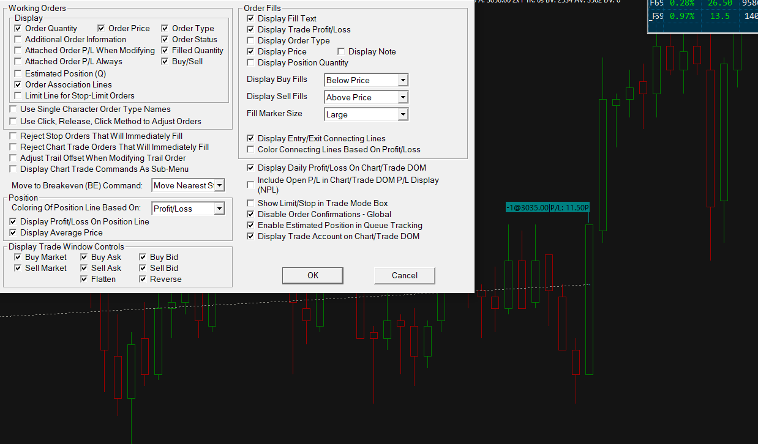Enable Estimated Position (Q) checkbox
758x444 pixels.
coord(18,74)
